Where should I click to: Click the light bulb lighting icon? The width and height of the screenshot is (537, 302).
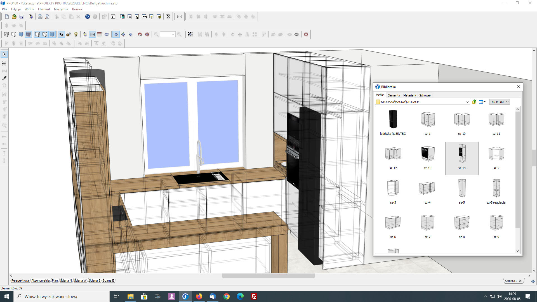[76, 34]
